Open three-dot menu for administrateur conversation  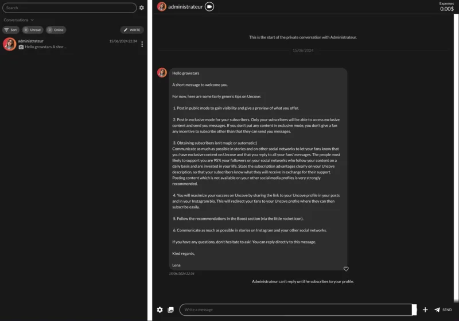142,44
